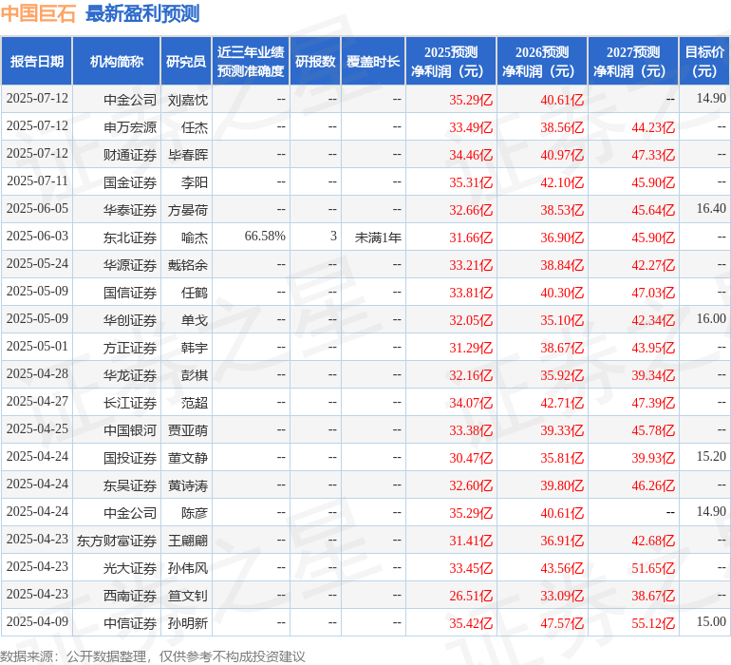Click the 目标价 column header
Image resolution: width=731 pixels, height=665 pixels.
tap(704, 62)
